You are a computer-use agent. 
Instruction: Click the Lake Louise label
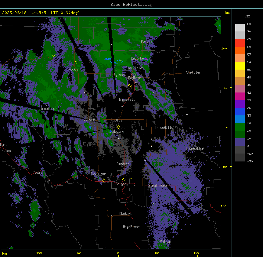click(x=5, y=148)
